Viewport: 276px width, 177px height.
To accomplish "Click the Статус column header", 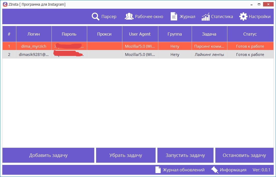I will (x=250, y=34).
